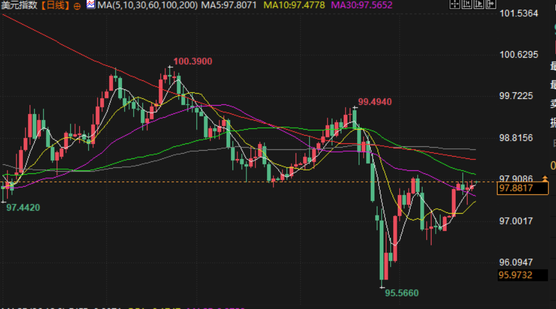Click the 99.4940 peak price label
Screen dimensions: 556x309
(x=375, y=102)
